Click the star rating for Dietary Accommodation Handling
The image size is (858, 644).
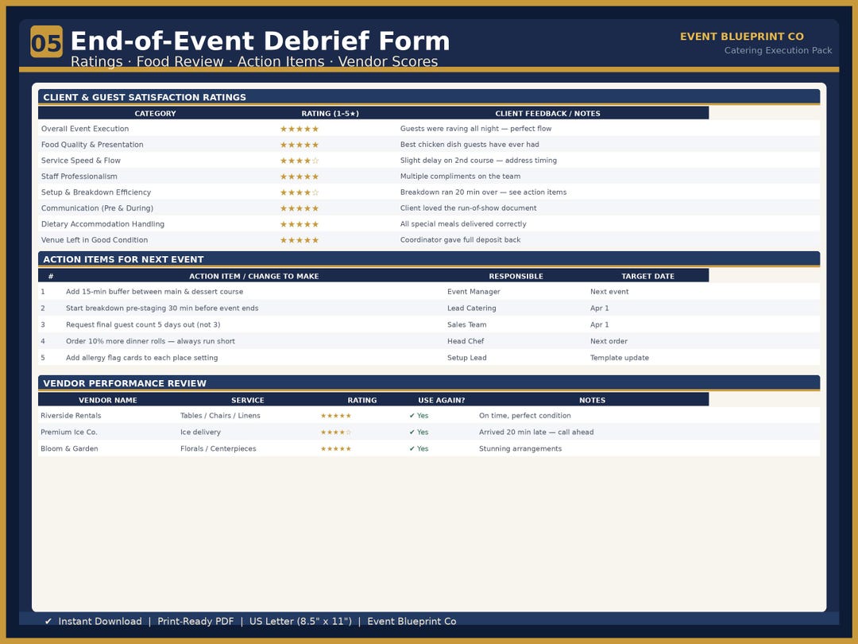300,224
